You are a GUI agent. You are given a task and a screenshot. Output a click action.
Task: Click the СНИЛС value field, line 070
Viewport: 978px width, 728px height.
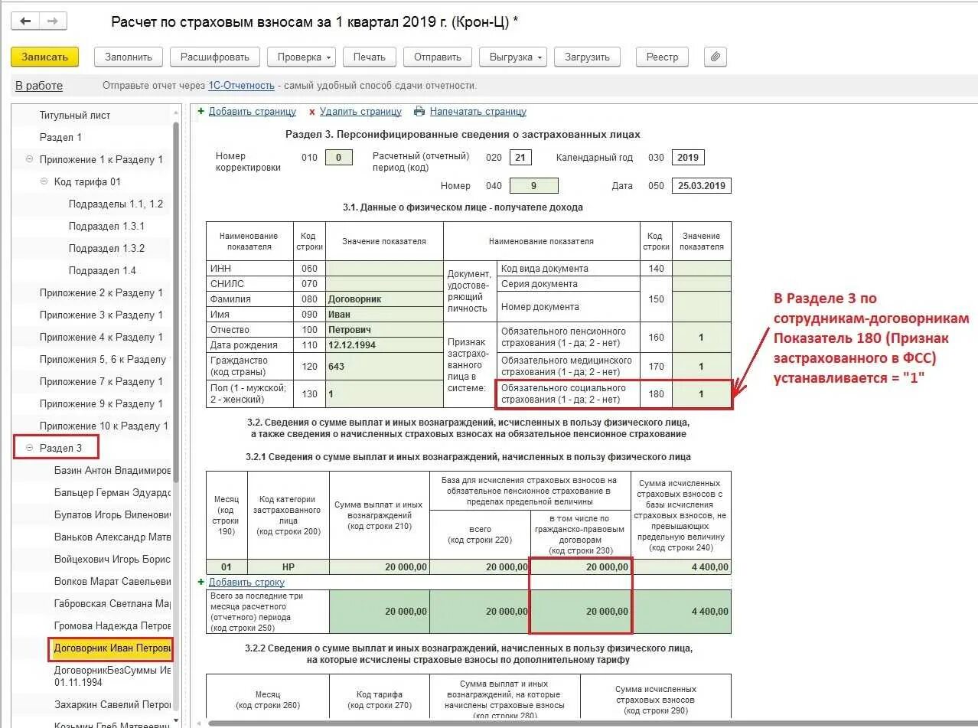pyautogui.click(x=384, y=284)
